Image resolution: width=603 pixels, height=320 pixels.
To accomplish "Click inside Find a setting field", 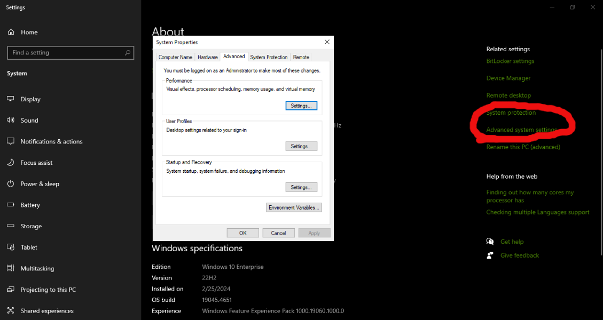I will click(x=64, y=53).
